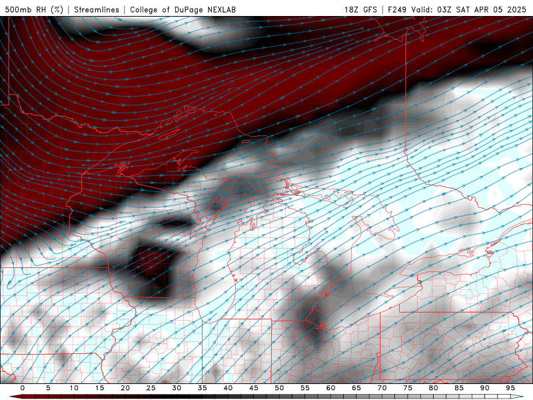Click the '30' legend value
Viewport: 533px width, 400px height.
177,388
